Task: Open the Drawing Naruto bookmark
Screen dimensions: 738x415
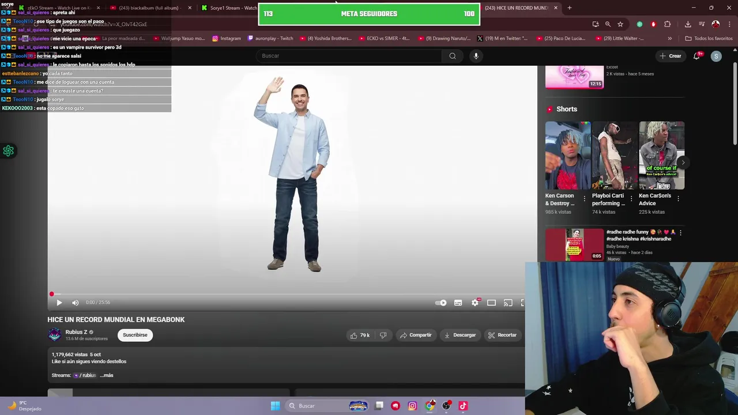Action: 444,39
